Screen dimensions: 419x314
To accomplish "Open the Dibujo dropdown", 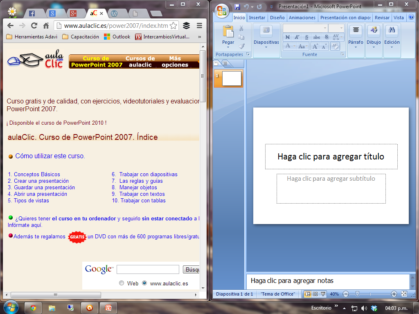I will 373,46.
